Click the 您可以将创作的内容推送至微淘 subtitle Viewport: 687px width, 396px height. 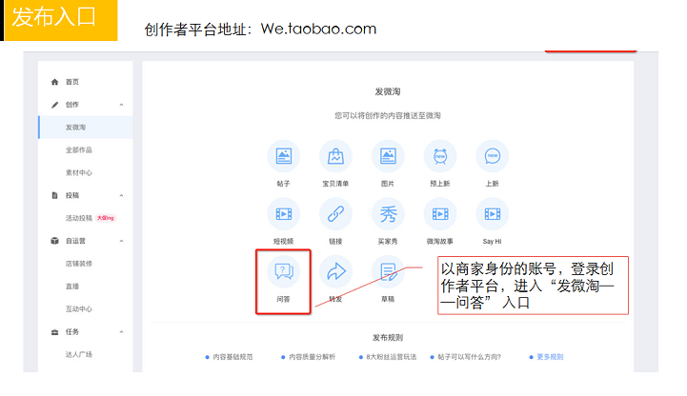point(388,115)
